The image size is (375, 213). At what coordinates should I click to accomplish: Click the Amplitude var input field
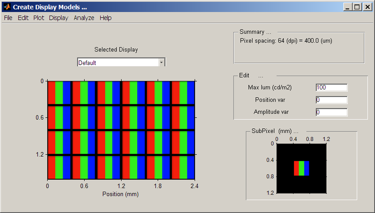click(x=331, y=112)
